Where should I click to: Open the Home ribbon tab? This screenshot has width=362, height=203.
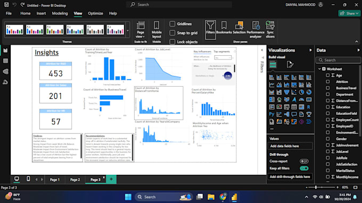pos(26,13)
